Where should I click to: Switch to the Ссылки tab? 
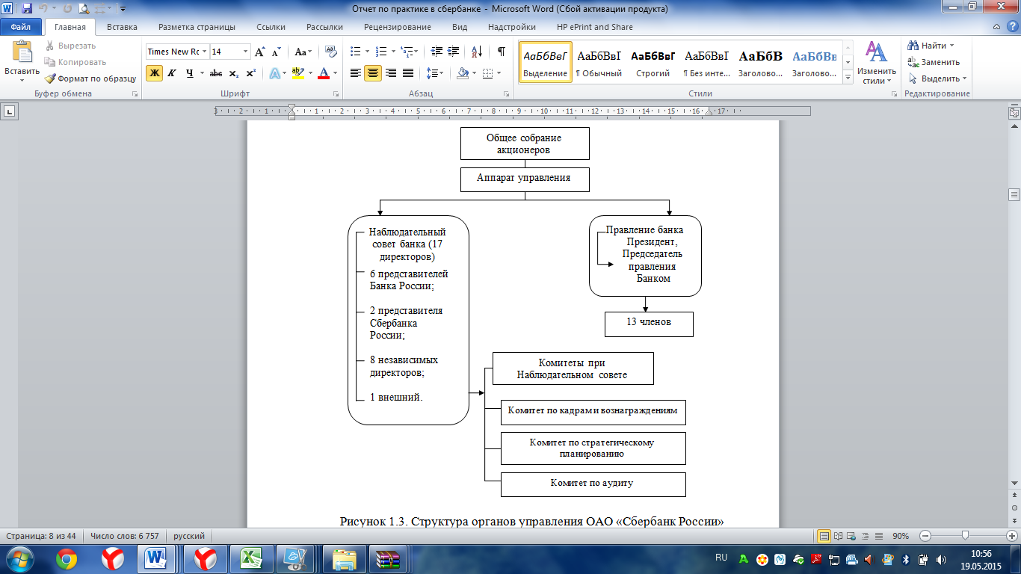(x=271, y=27)
